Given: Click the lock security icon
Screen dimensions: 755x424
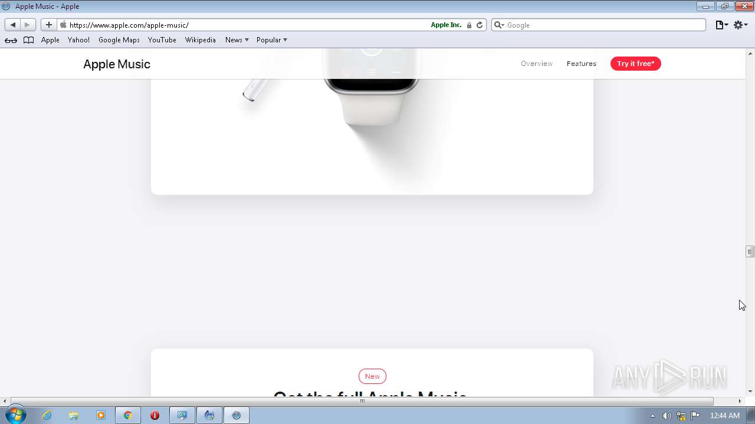Looking at the screenshot, I should tap(469, 25).
